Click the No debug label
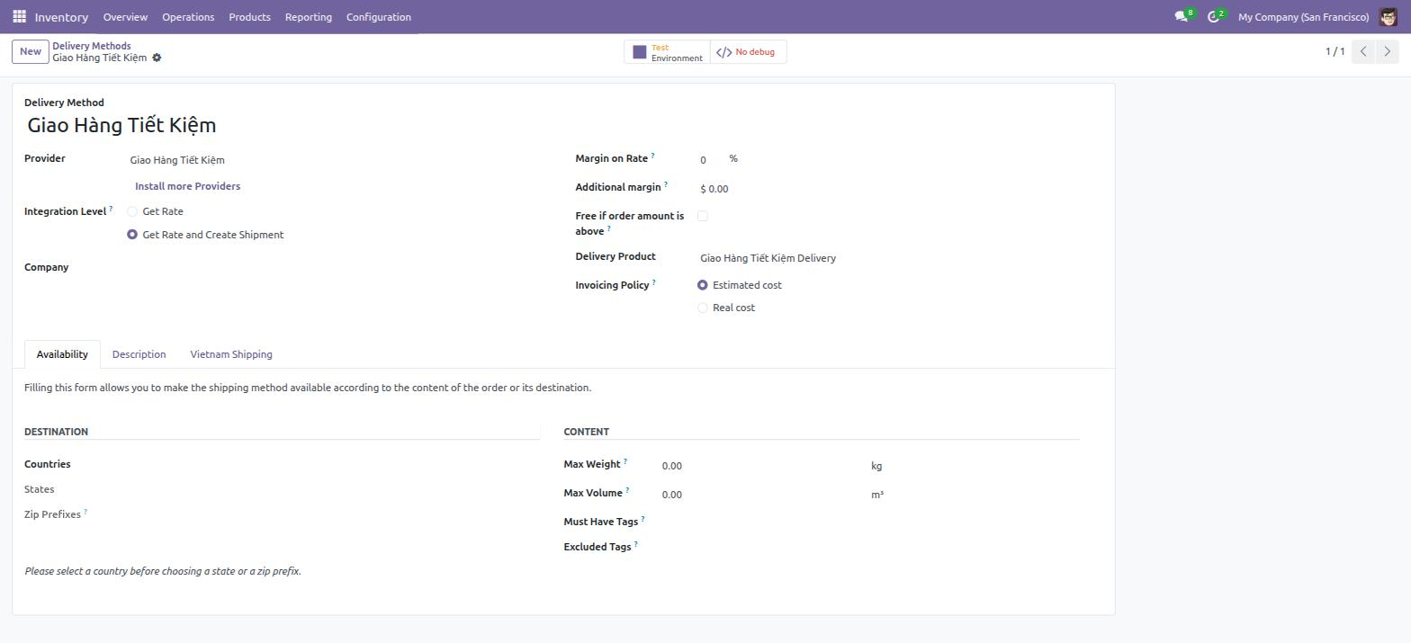This screenshot has width=1411, height=643. coord(755,52)
